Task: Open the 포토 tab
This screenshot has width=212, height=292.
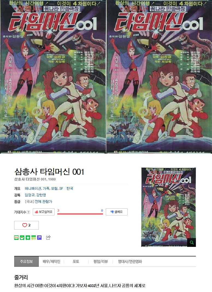Action: click(76, 261)
